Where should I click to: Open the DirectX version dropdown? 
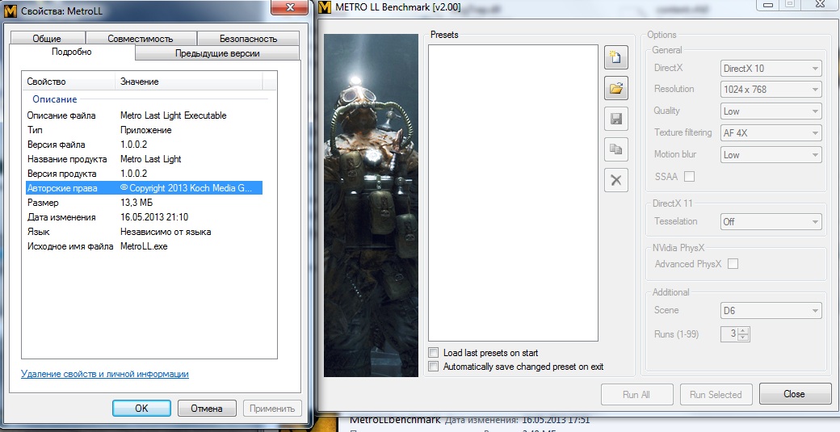pos(771,68)
